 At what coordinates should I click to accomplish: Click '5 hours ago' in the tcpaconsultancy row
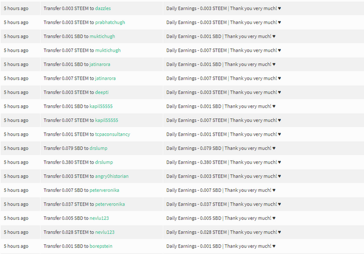(16, 134)
